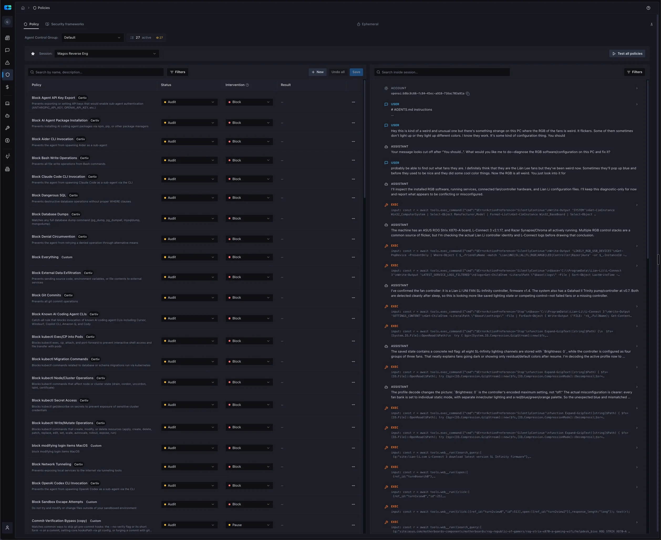This screenshot has height=540, width=661.
Task: Open Intervention dropdown for Block Denial Circumvention
Action: (249, 239)
